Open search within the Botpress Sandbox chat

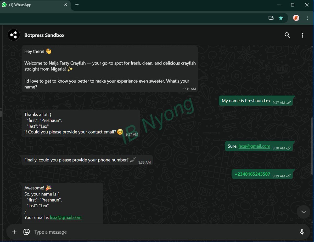(x=287, y=35)
